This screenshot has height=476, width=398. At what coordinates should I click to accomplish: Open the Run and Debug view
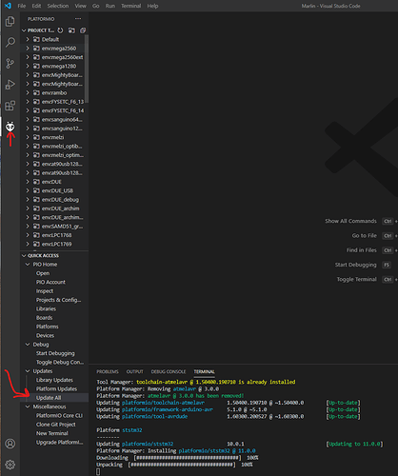tap(10, 85)
